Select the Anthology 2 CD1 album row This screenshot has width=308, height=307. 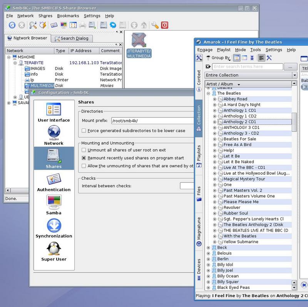pos(254,122)
